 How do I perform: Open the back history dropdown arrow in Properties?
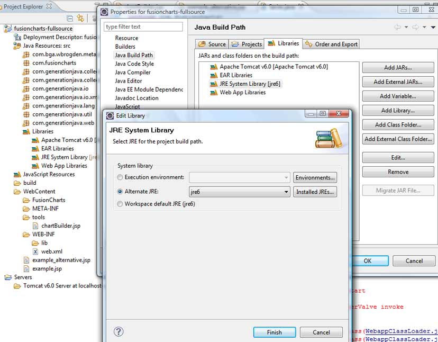point(406,27)
